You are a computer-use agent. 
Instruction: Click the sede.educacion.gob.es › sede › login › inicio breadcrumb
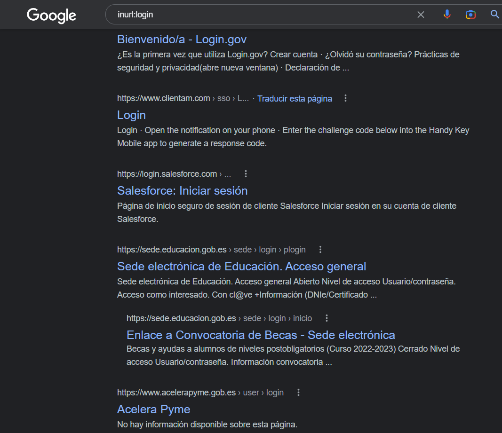point(219,318)
